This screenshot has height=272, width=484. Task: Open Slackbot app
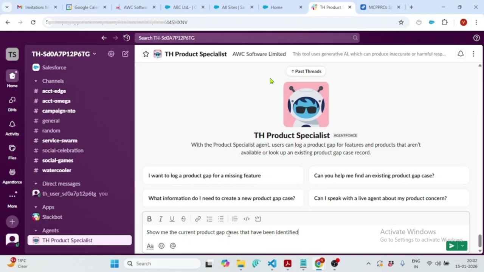pyautogui.click(x=79, y=217)
